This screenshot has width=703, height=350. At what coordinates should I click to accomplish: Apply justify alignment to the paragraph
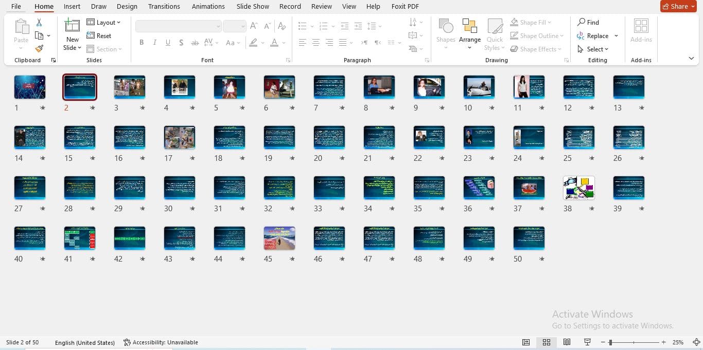pos(343,43)
